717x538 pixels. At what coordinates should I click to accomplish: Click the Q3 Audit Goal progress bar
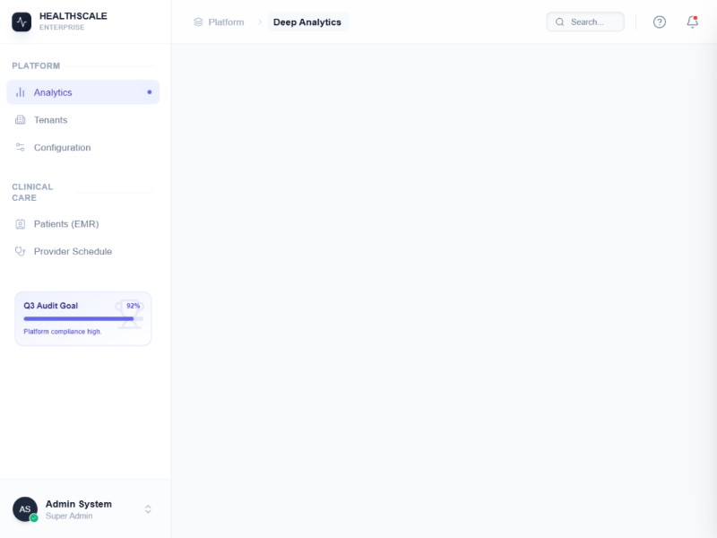pyautogui.click(x=82, y=318)
